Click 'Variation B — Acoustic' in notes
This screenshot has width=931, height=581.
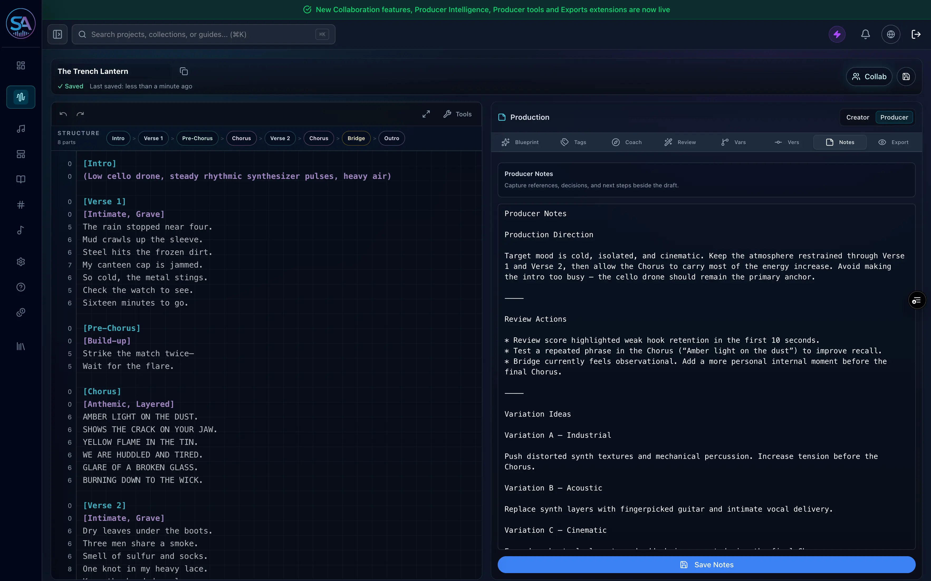pyautogui.click(x=553, y=488)
